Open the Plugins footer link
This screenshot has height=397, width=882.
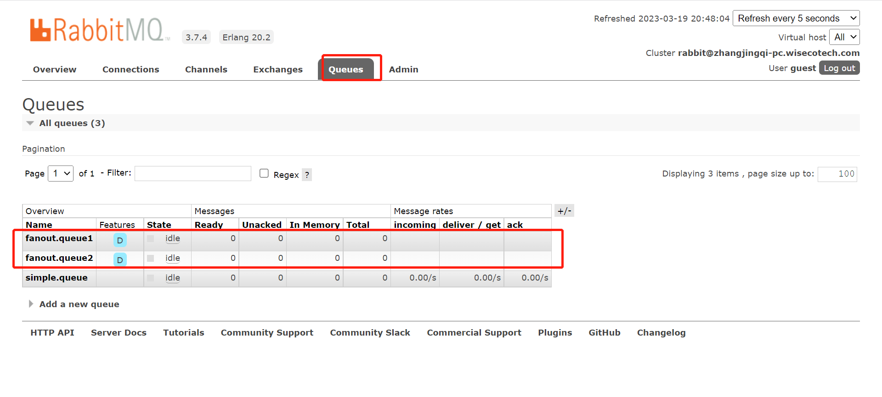[555, 332]
